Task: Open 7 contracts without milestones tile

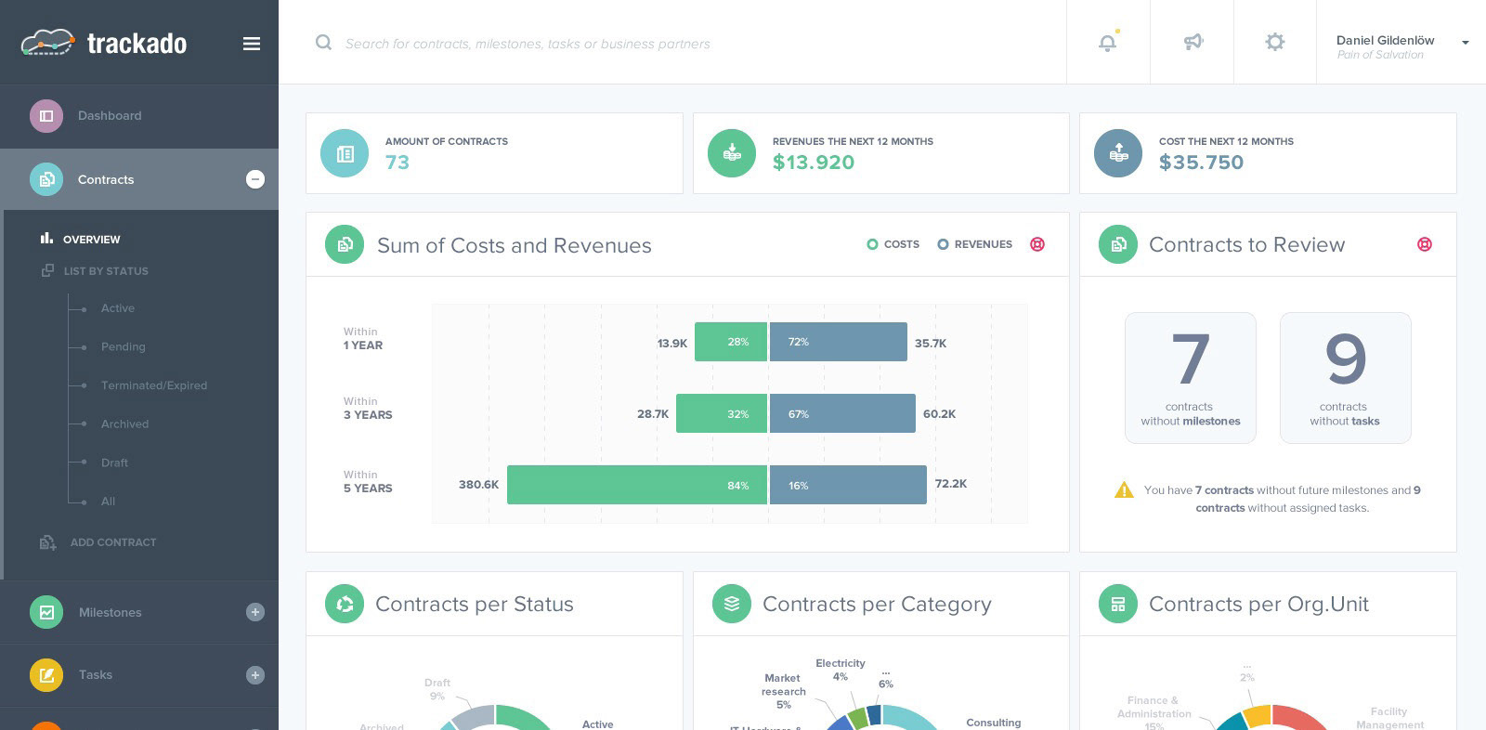Action: click(x=1191, y=378)
